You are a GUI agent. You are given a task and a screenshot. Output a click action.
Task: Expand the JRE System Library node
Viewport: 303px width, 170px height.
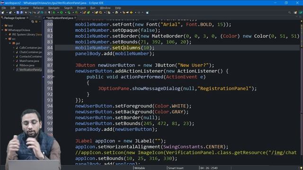coord(6,34)
